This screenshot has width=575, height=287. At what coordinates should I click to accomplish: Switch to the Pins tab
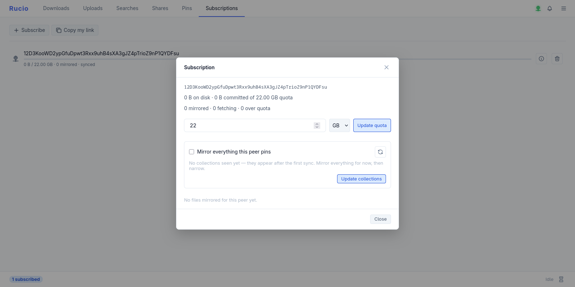[187, 8]
